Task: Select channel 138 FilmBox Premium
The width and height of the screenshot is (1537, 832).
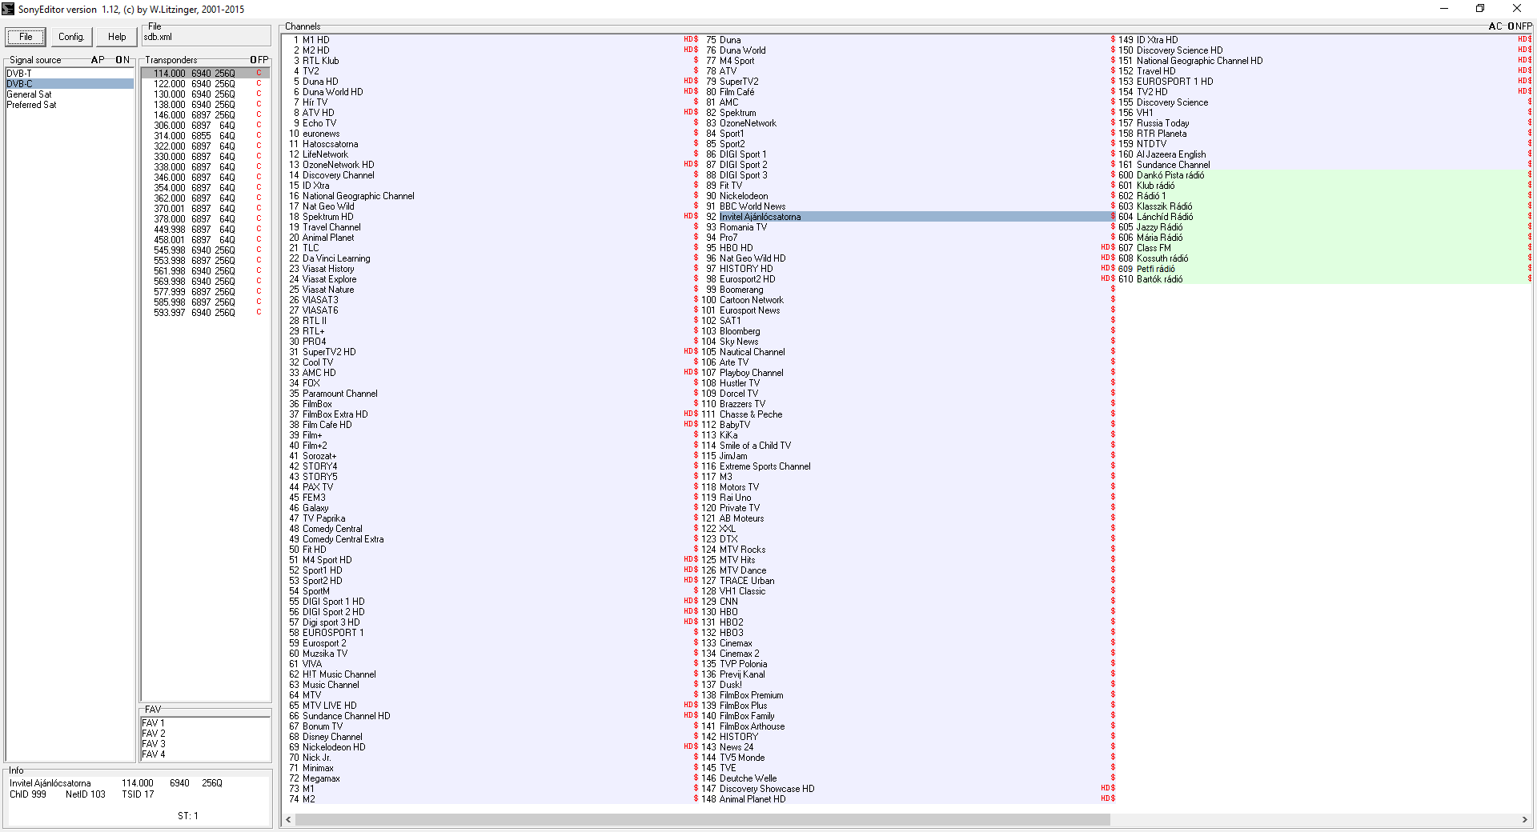Action: coord(908,695)
